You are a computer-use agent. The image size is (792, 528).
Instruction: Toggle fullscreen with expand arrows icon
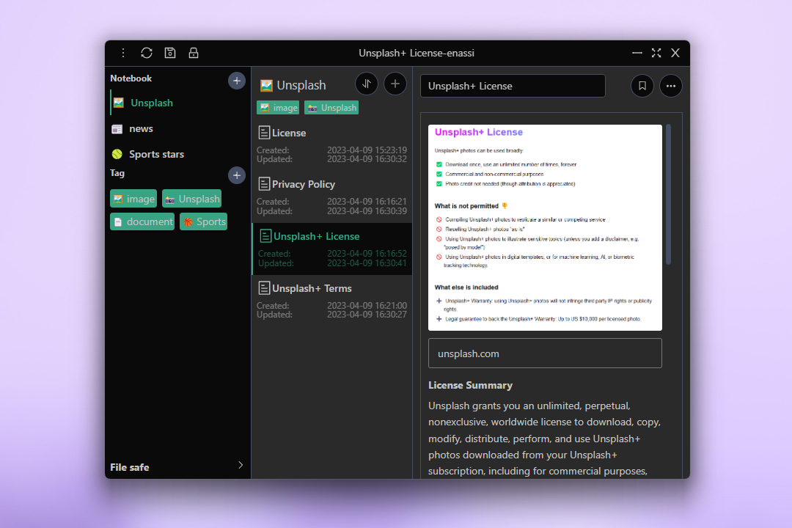(656, 53)
